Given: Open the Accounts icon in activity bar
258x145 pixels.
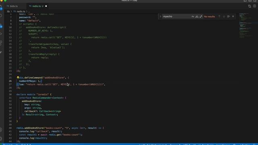Looking at the screenshot, I should tap(1, 130).
